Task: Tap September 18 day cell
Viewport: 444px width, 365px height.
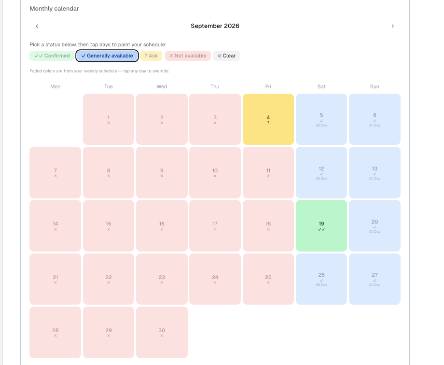Action: (268, 226)
